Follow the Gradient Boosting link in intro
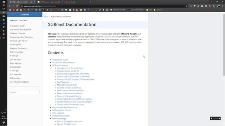This screenshot has width=225, height=126. click(x=112, y=37)
